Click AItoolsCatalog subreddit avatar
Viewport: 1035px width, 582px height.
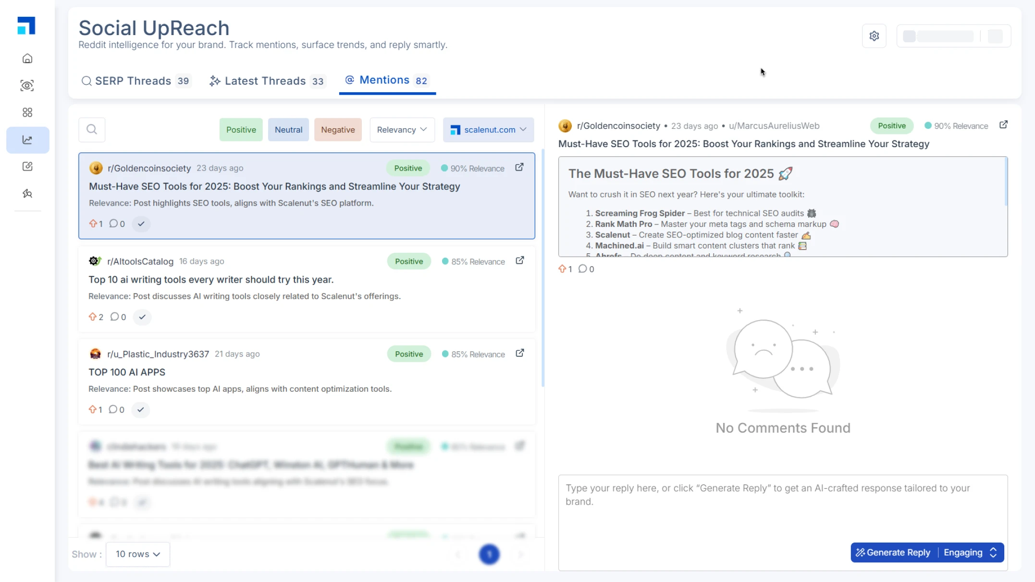95,261
